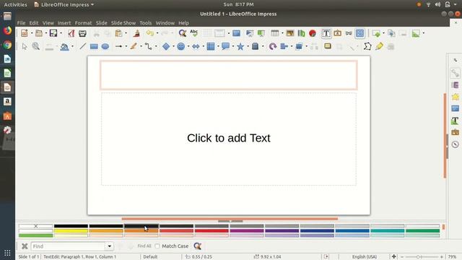Image resolution: width=462 pixels, height=260 pixels.
Task: Toggle Point Edit Mode polygon icon
Action: click(x=367, y=46)
